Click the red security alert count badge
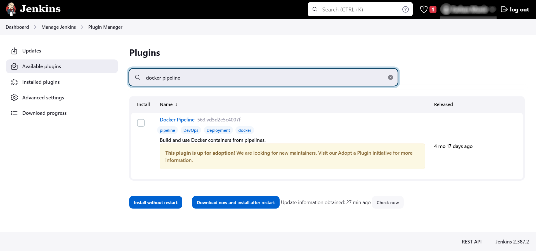Screen dimensions: 536x251 [433, 9]
